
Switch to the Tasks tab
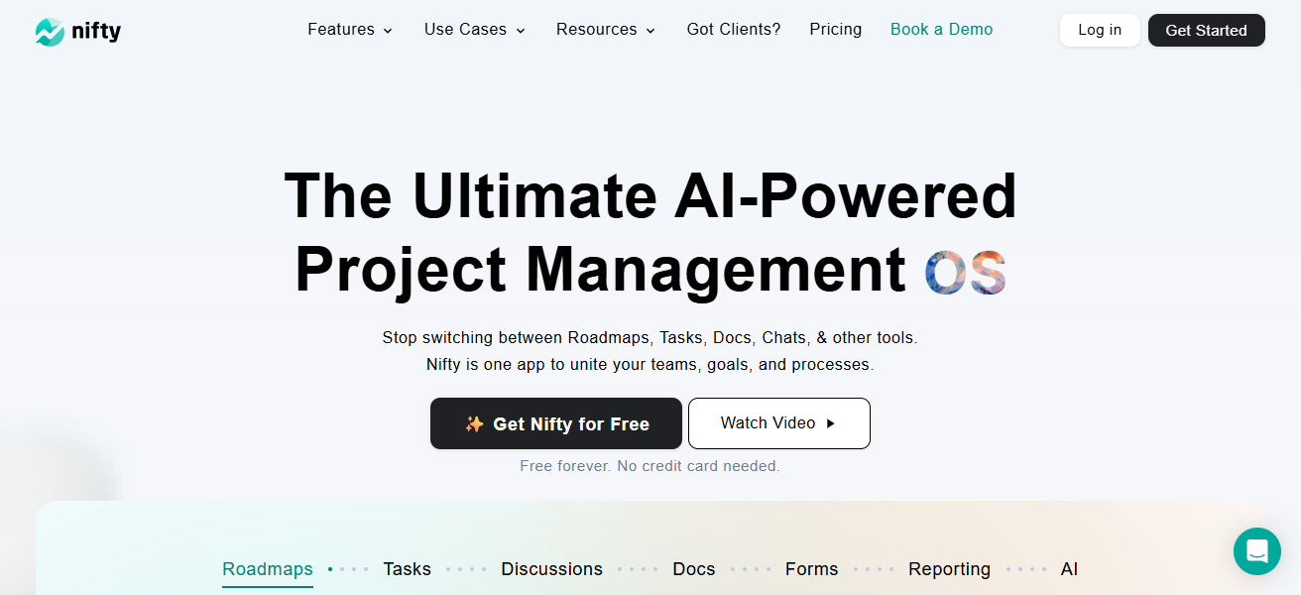[x=407, y=569]
